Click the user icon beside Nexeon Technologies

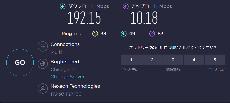pyautogui.click(x=43, y=88)
